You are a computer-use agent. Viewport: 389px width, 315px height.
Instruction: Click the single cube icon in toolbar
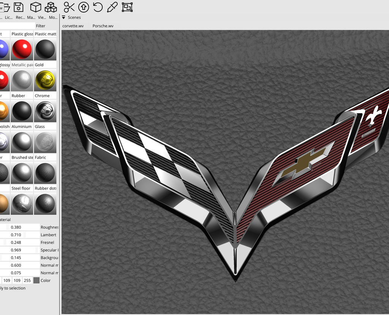[36, 7]
